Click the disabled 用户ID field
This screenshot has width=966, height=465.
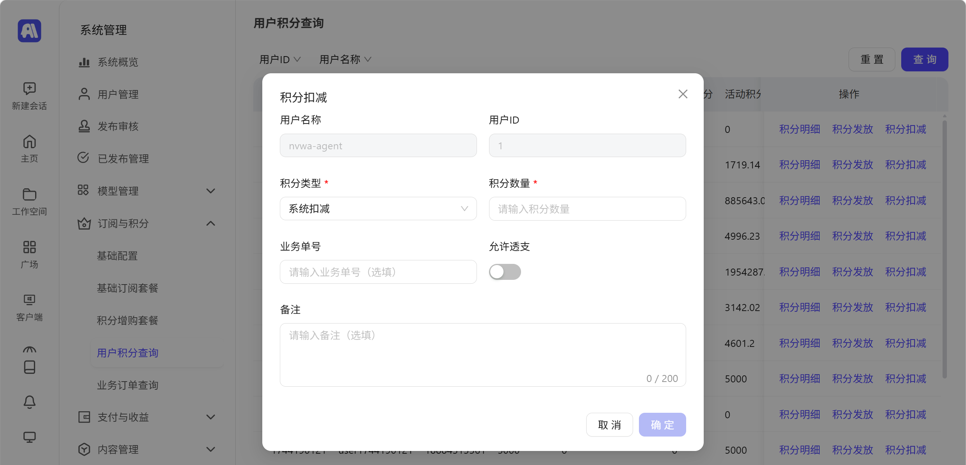587,145
